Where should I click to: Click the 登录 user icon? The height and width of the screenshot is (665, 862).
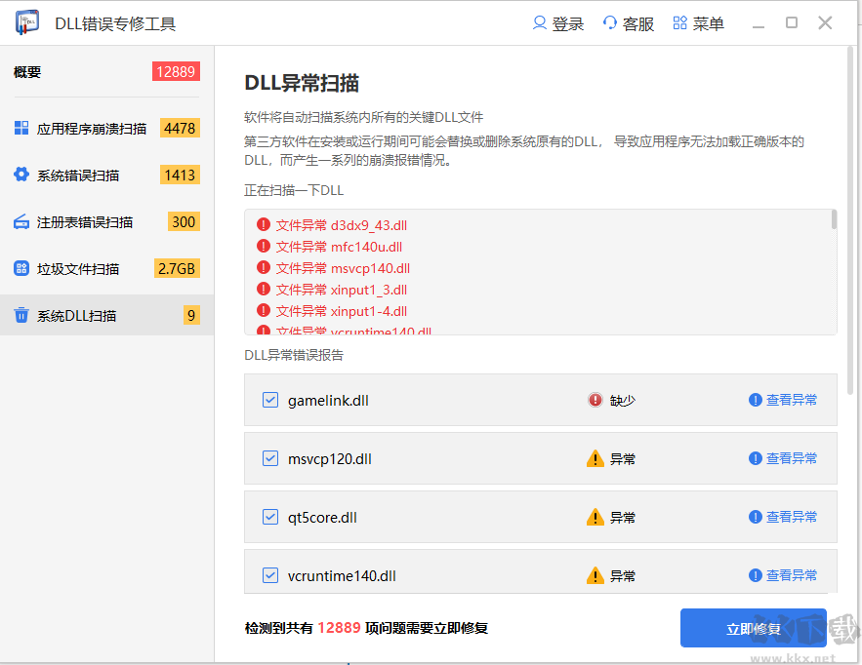[x=540, y=22]
